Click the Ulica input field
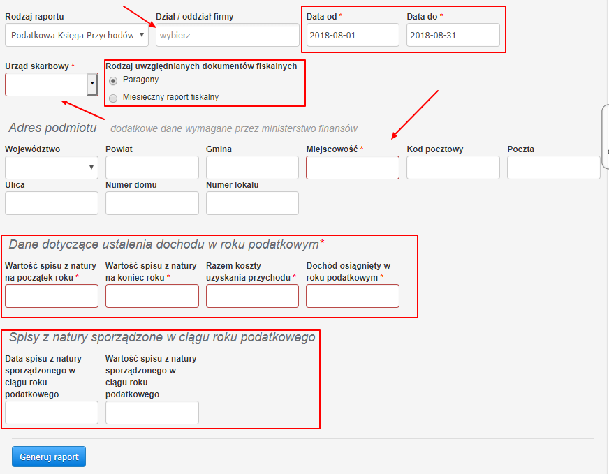This screenshot has height=474, width=609. (52, 203)
